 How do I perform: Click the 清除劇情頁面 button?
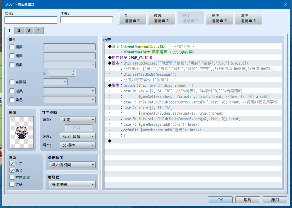[249, 18]
